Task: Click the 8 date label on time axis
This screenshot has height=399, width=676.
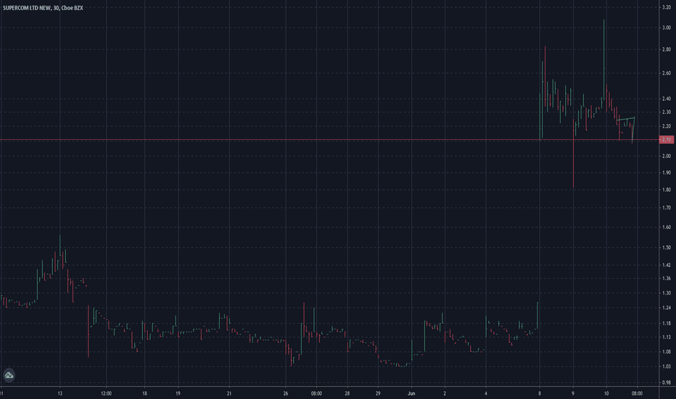Action: tap(540, 393)
